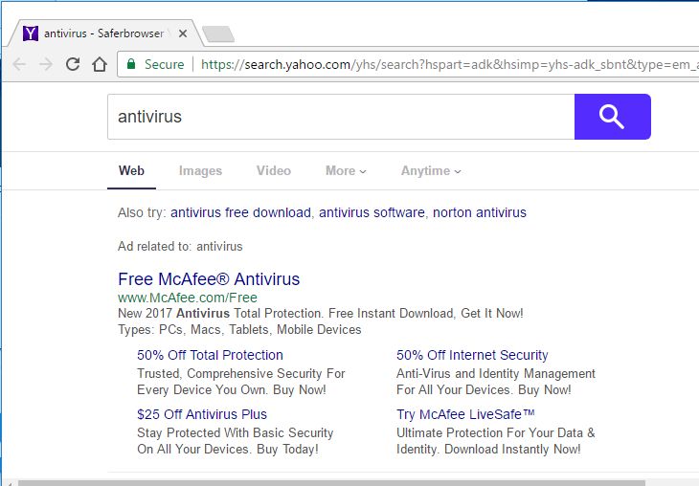Click the browser back arrow
Image resolution: width=699 pixels, height=486 pixels.
[x=19, y=64]
